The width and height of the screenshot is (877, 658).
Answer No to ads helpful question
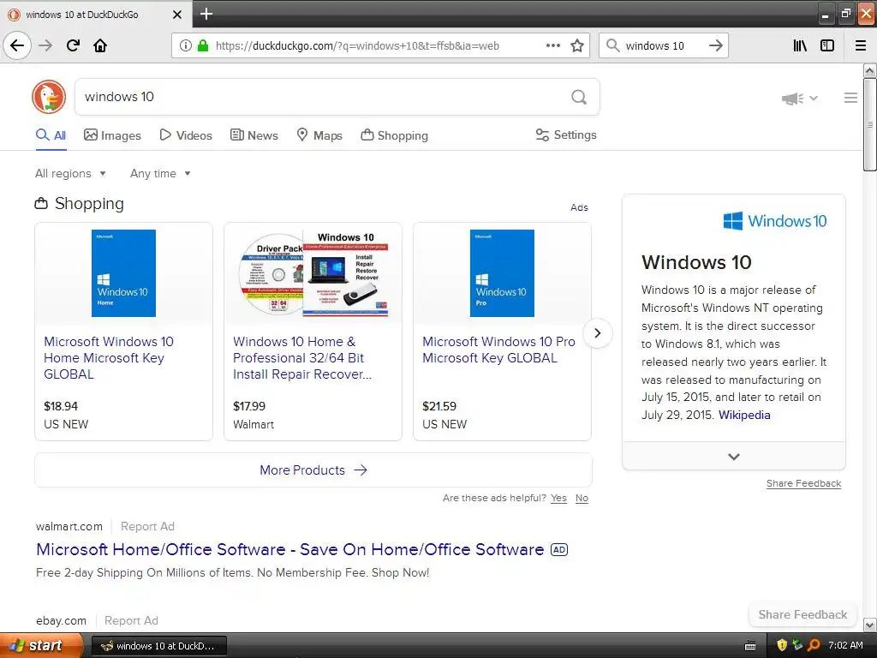click(x=582, y=498)
